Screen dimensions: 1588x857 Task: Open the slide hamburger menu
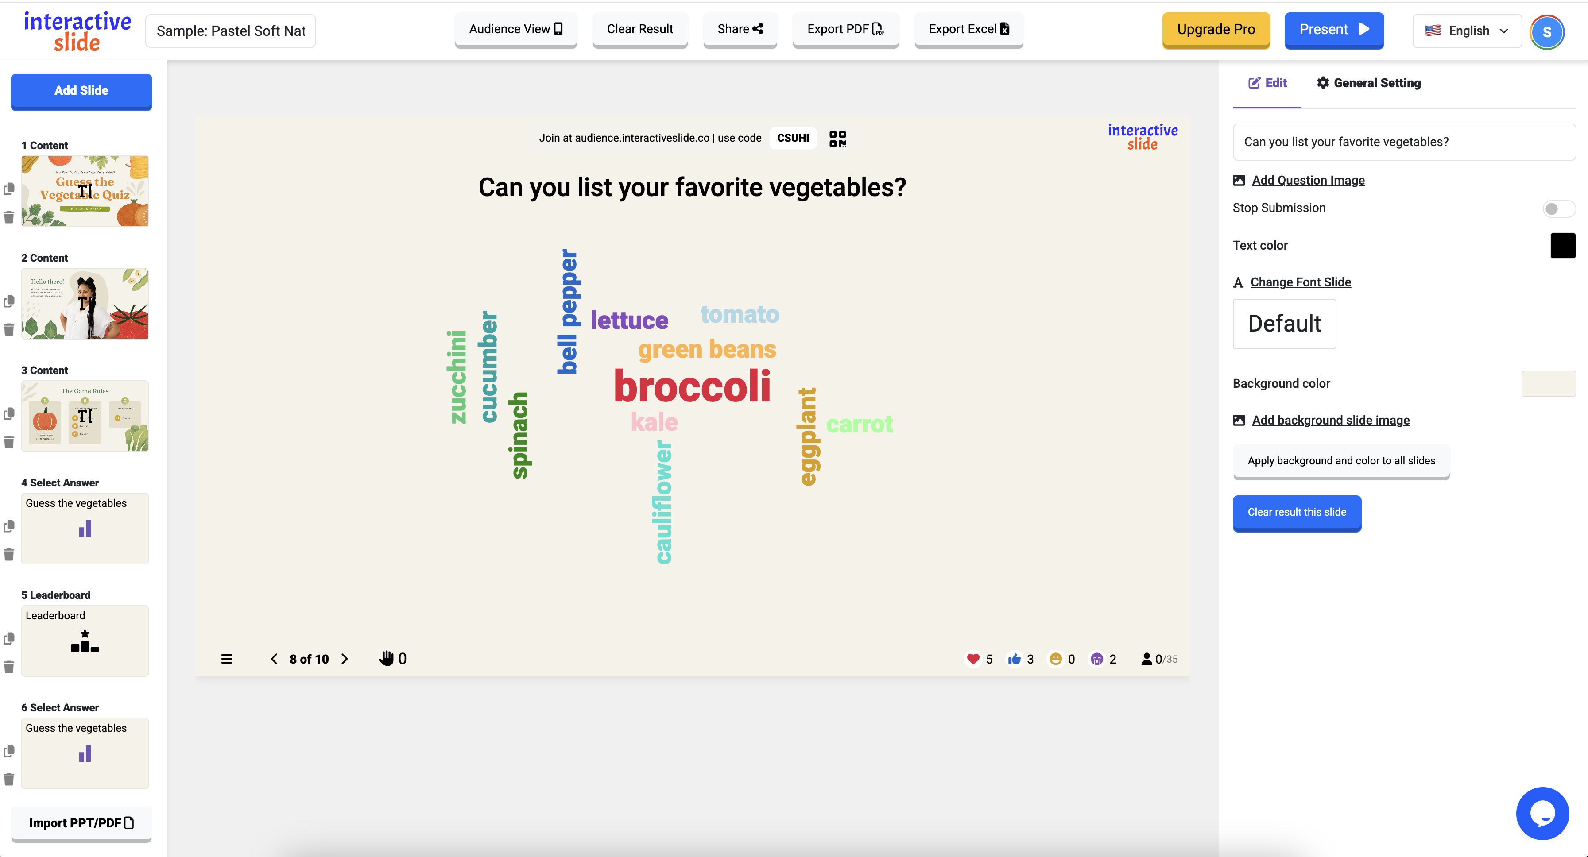[x=226, y=659]
